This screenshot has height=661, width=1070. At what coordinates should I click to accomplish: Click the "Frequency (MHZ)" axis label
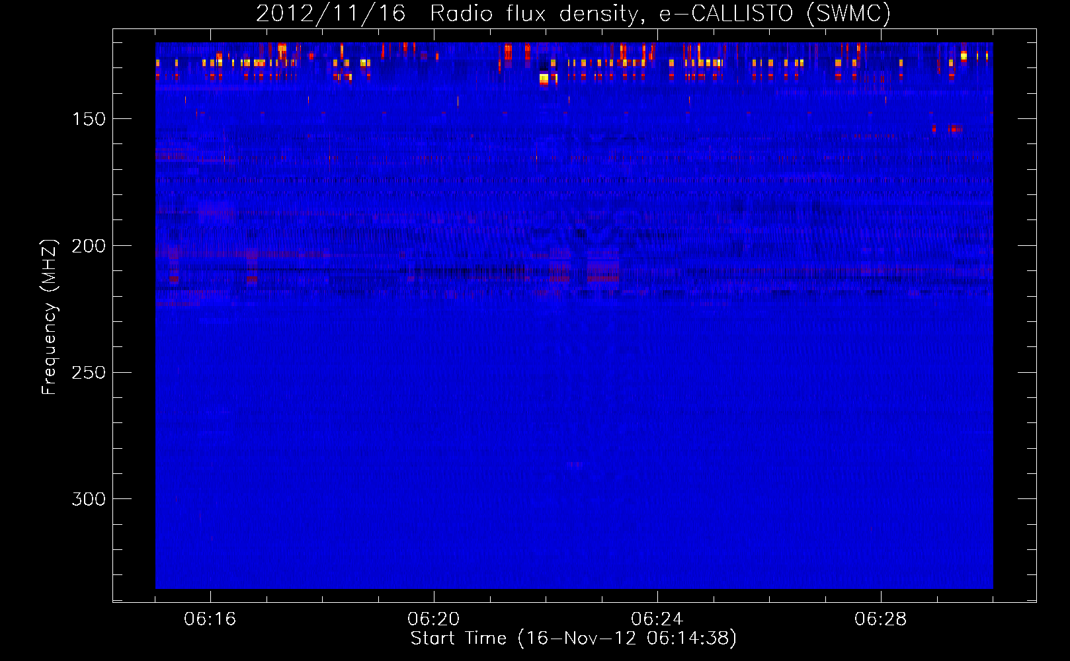(x=50, y=317)
